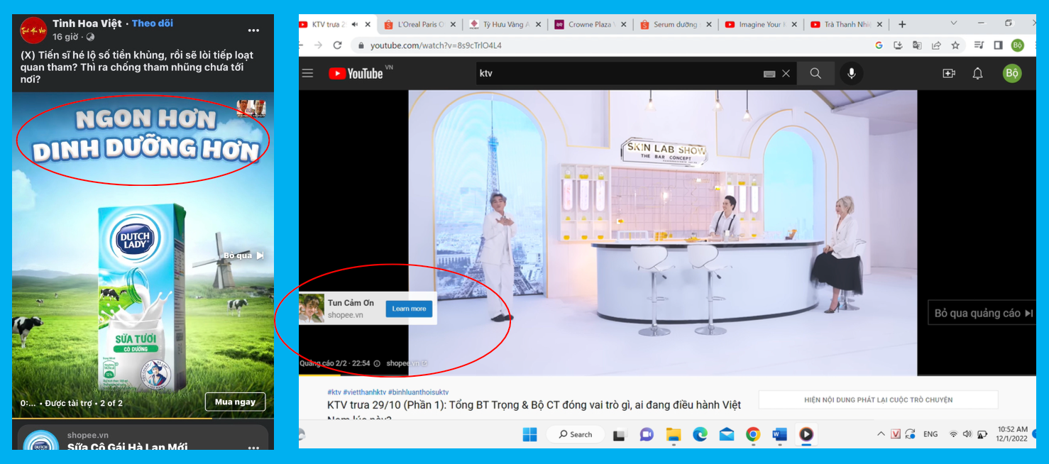Viewport: 1049px width, 464px height.
Task: Open Mail app from taskbar
Action: (x=727, y=434)
